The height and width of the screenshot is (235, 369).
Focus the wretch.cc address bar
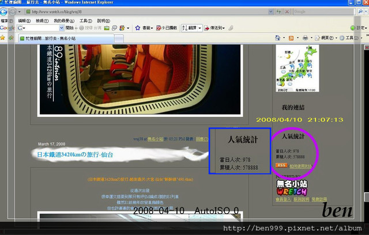[146, 12]
